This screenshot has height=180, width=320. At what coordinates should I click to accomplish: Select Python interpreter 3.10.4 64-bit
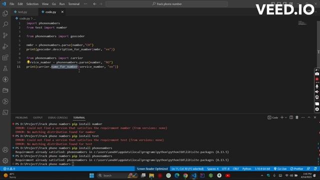(x=262, y=169)
